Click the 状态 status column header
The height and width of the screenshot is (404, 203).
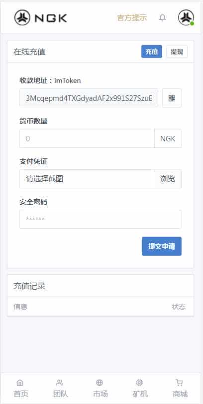[x=179, y=307]
